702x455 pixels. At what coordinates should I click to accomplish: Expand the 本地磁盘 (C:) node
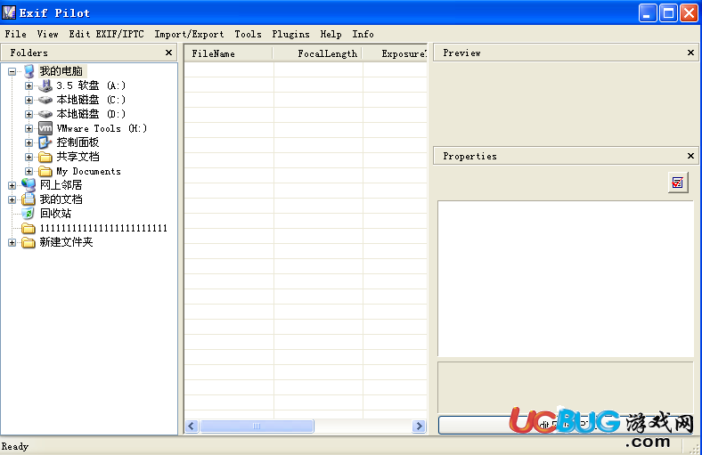click(29, 101)
